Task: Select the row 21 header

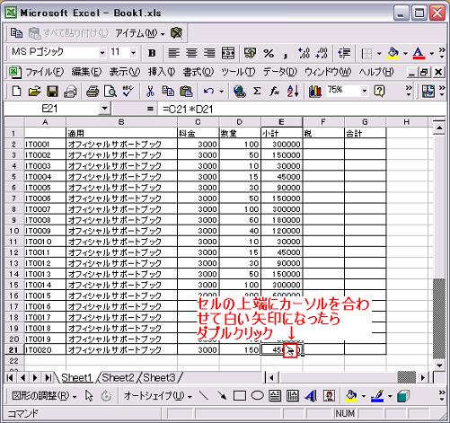Action: [x=14, y=349]
